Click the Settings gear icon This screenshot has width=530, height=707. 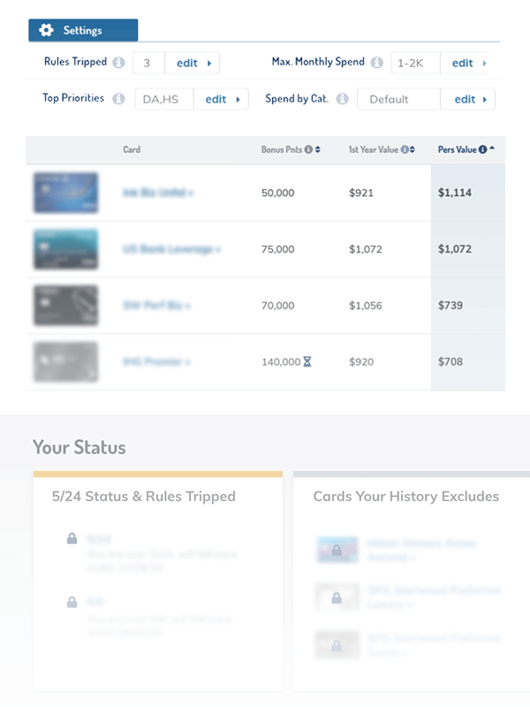pos(47,30)
